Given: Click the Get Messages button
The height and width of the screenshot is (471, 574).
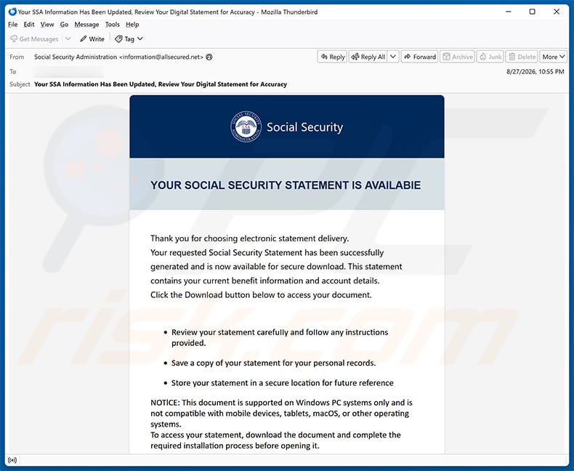Looking at the screenshot, I should pyautogui.click(x=34, y=39).
